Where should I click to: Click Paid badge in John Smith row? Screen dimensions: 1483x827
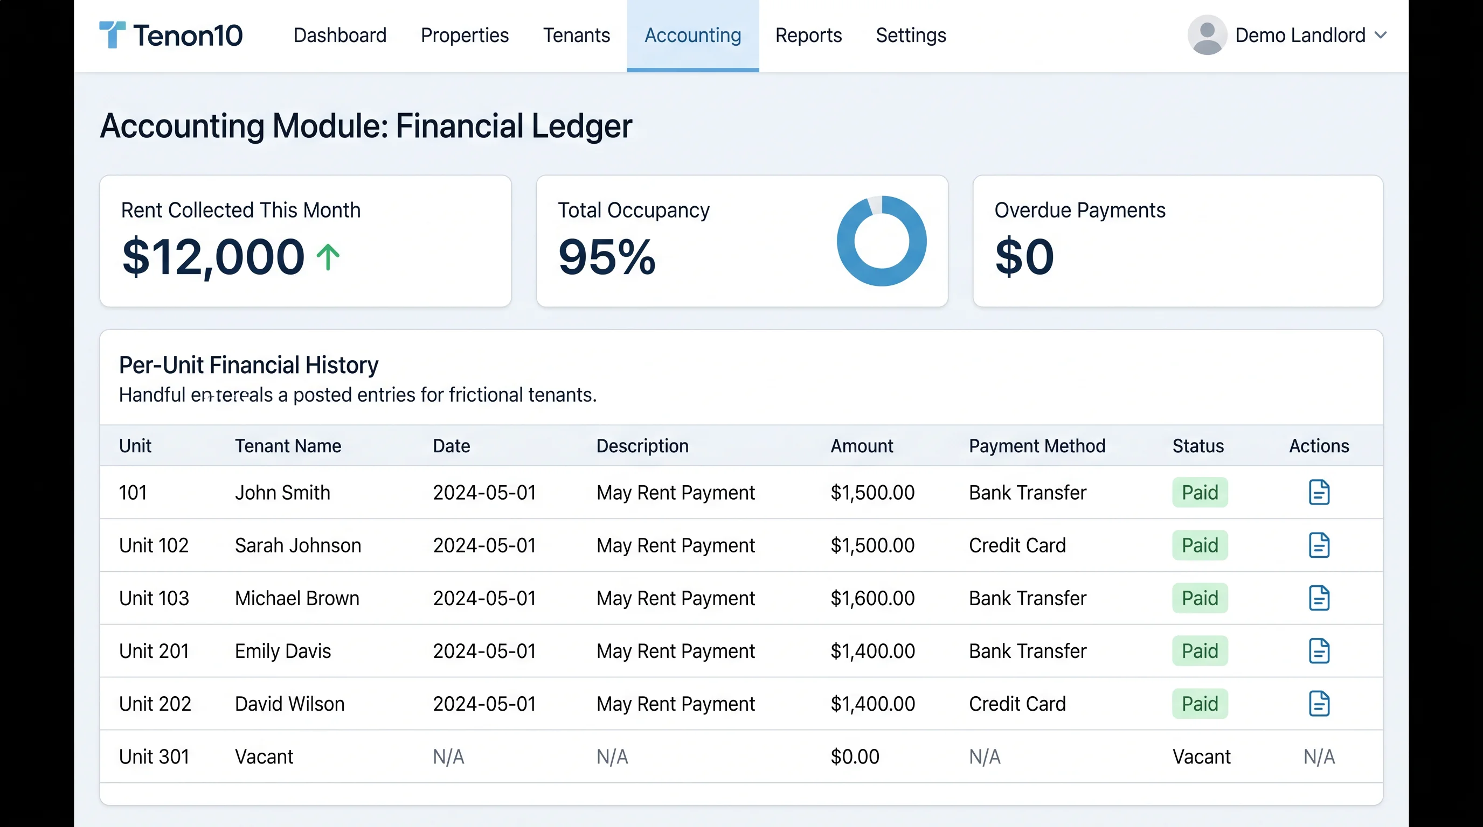[1200, 492]
